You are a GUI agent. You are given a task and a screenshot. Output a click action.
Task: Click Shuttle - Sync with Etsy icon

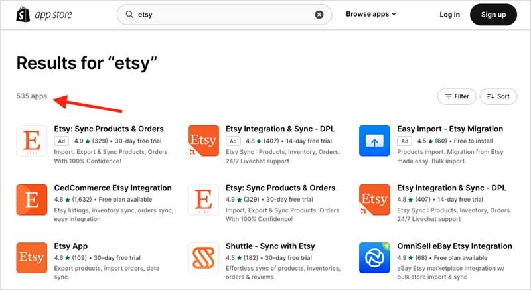(x=204, y=257)
